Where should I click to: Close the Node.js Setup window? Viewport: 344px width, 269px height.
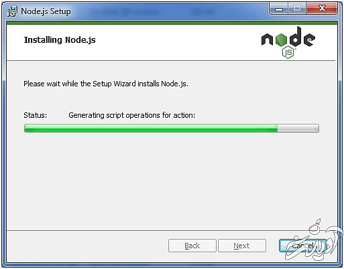pyautogui.click(x=322, y=9)
